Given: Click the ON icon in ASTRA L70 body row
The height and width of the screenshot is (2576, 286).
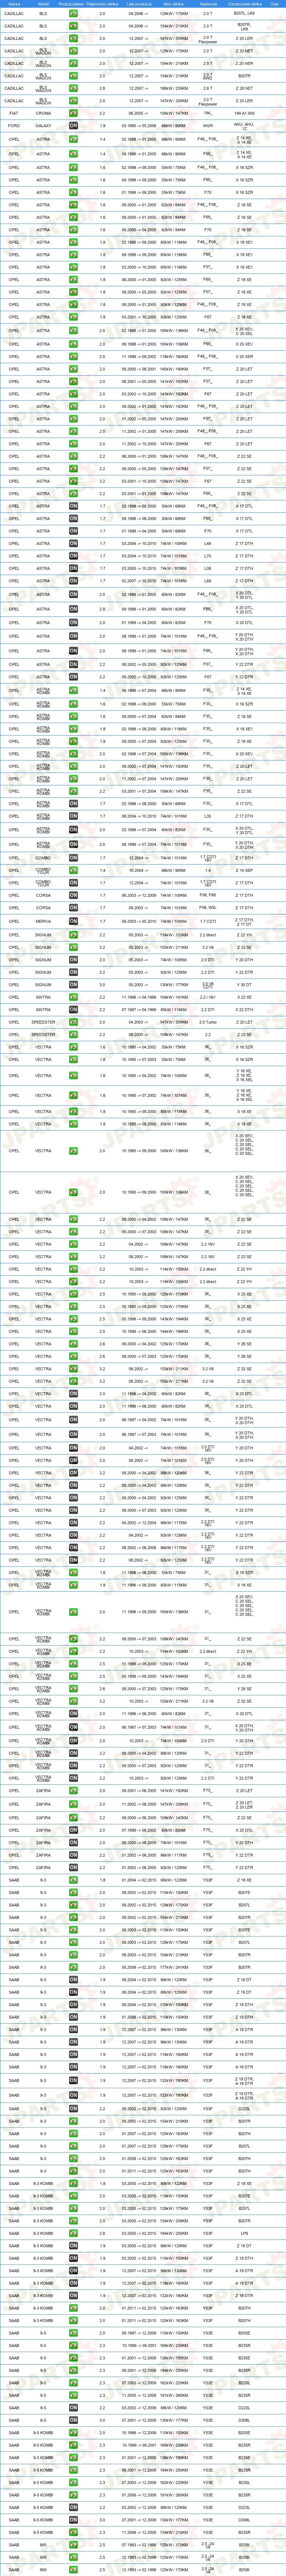Looking at the screenshot, I should pyautogui.click(x=74, y=556).
